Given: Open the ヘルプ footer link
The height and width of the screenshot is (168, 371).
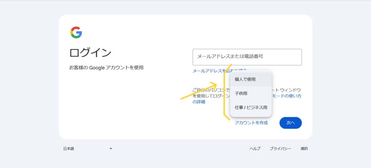Looking at the screenshot, I should click(255, 149).
